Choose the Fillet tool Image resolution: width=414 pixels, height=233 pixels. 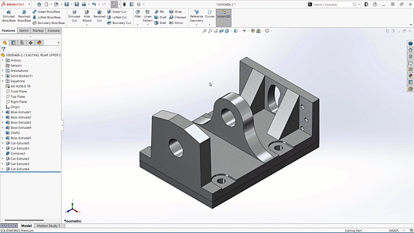138,14
